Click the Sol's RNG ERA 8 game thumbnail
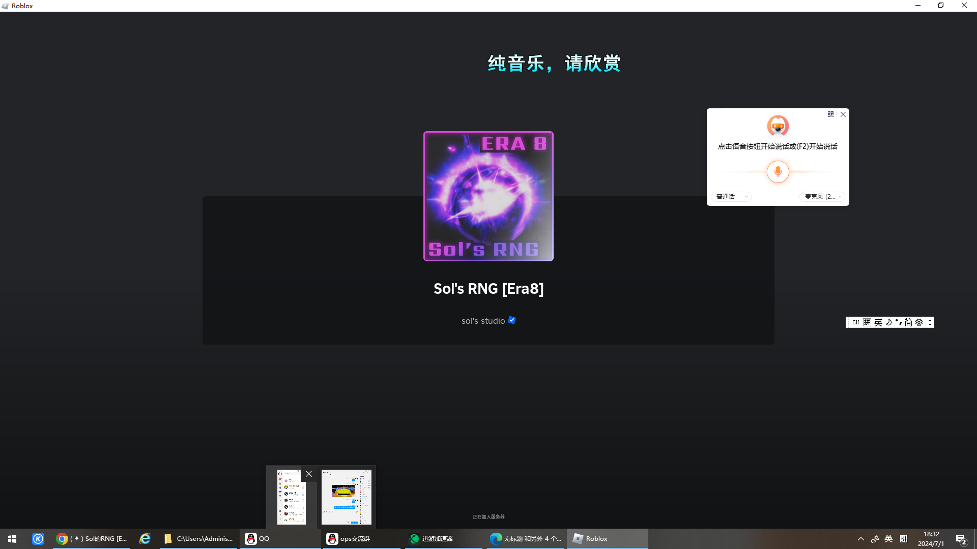 click(x=489, y=196)
